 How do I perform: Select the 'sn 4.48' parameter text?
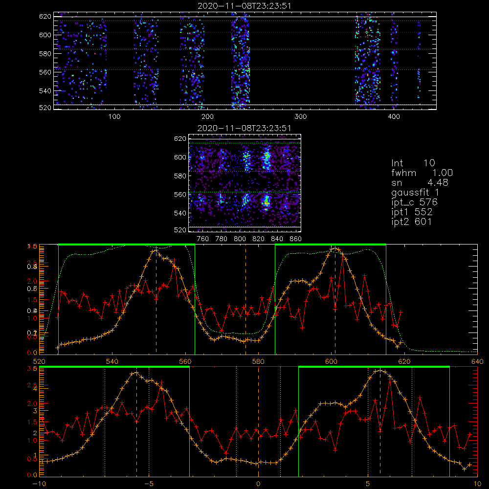pos(420,182)
